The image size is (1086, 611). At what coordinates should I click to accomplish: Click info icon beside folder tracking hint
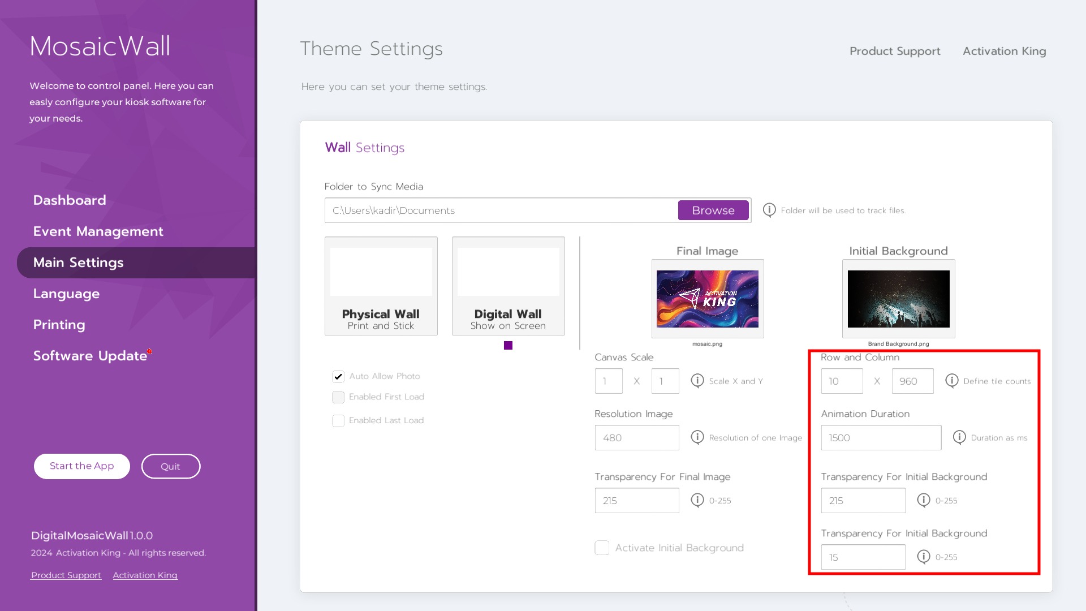[x=769, y=210]
